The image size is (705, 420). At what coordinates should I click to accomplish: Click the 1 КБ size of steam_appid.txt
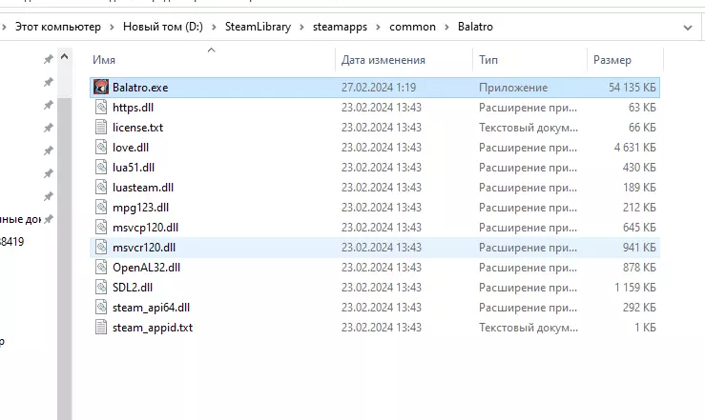(x=645, y=327)
